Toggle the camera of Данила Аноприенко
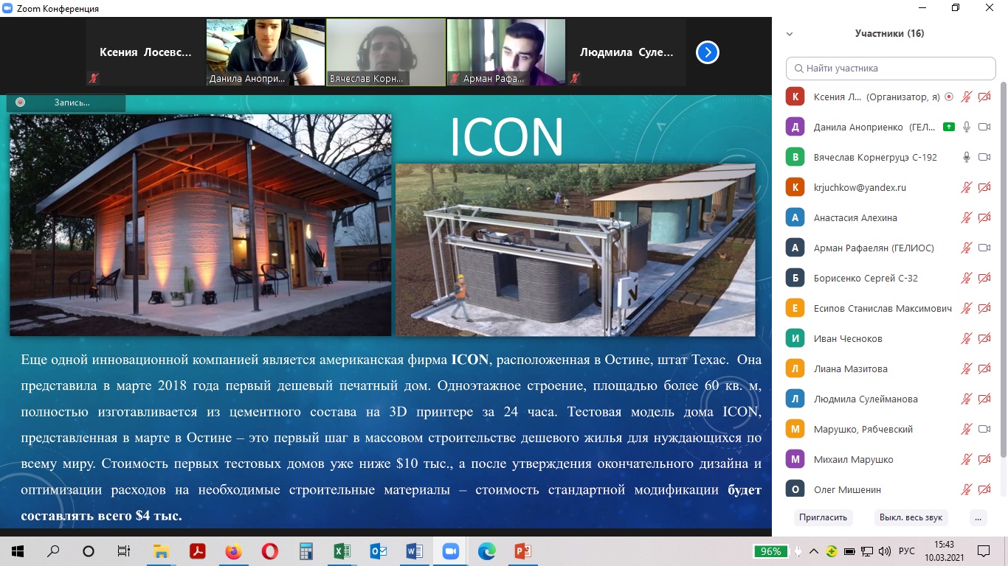This screenshot has width=1008, height=566. pos(984,127)
